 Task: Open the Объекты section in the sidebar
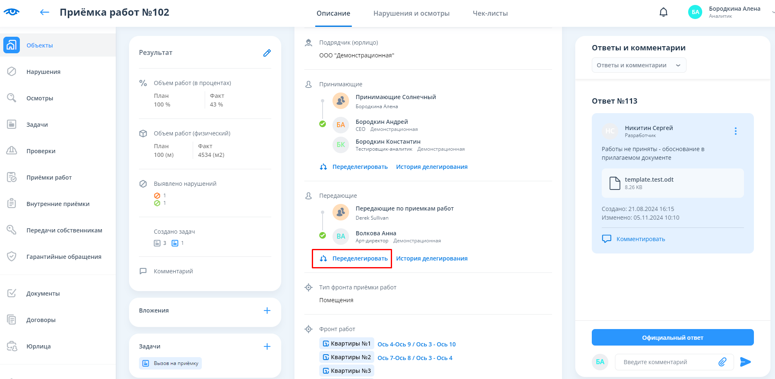pos(40,45)
